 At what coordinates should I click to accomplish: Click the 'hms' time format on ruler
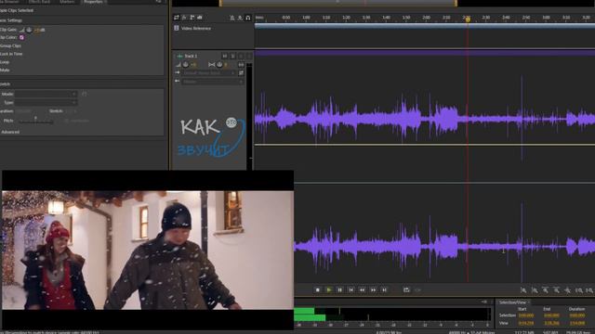[x=259, y=18]
